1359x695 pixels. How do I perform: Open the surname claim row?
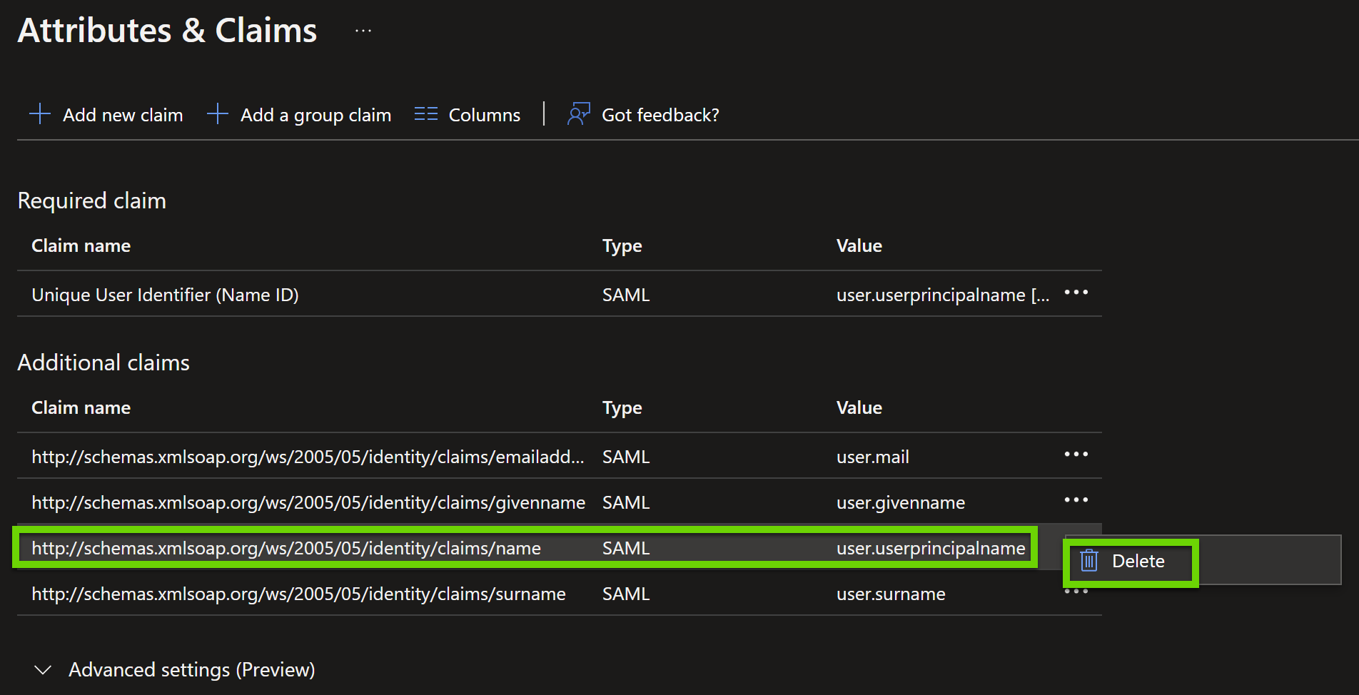[298, 594]
